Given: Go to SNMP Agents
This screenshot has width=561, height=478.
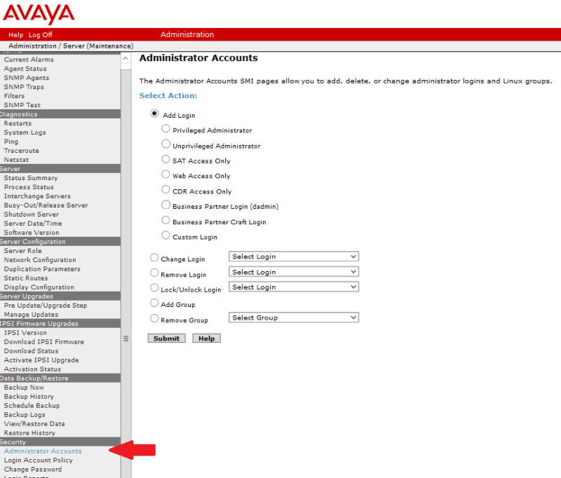Looking at the screenshot, I should click(x=27, y=78).
